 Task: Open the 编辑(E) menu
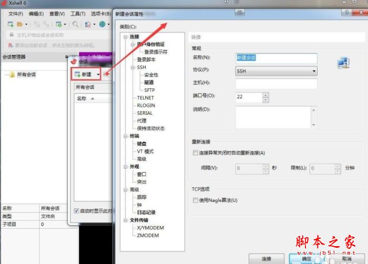[x=36, y=14]
